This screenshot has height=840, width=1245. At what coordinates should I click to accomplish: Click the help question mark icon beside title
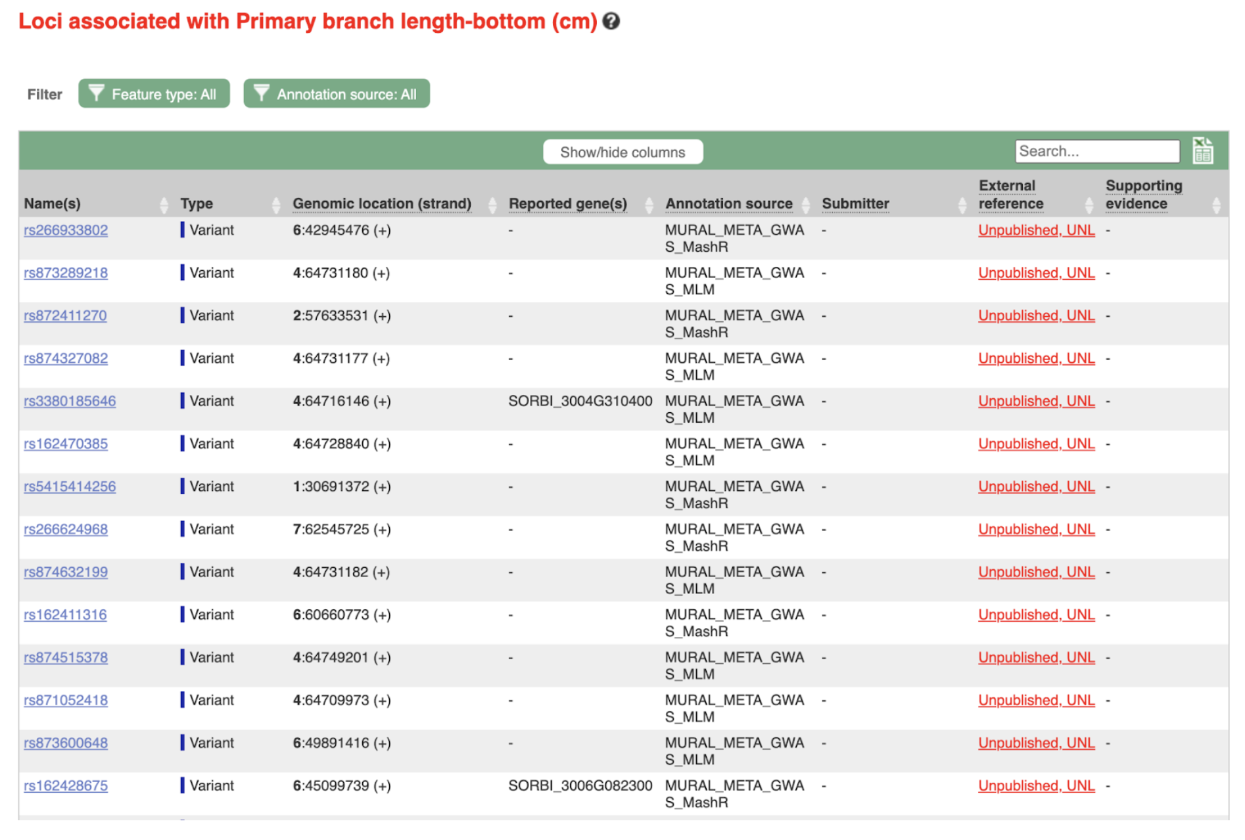[x=611, y=22]
